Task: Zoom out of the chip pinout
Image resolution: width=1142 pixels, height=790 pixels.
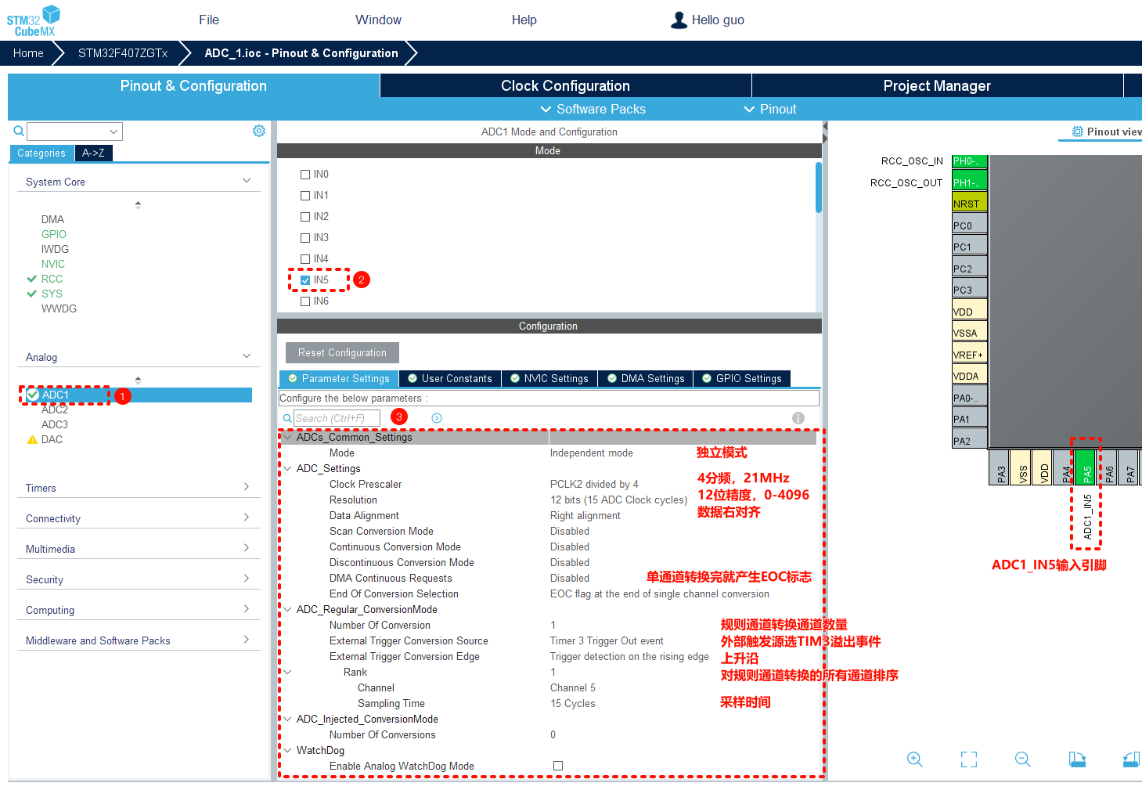Action: [1023, 759]
